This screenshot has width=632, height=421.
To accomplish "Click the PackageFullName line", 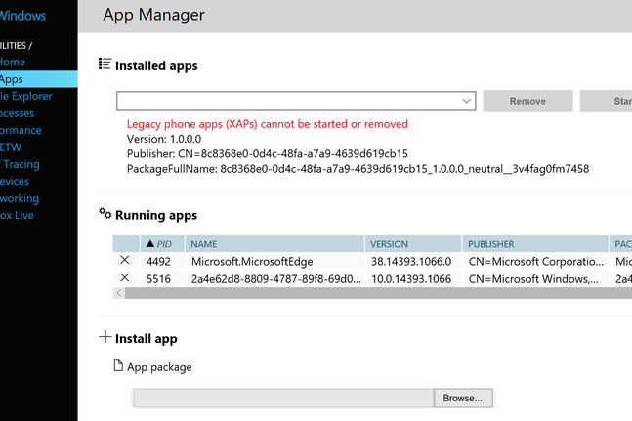I will [358, 169].
